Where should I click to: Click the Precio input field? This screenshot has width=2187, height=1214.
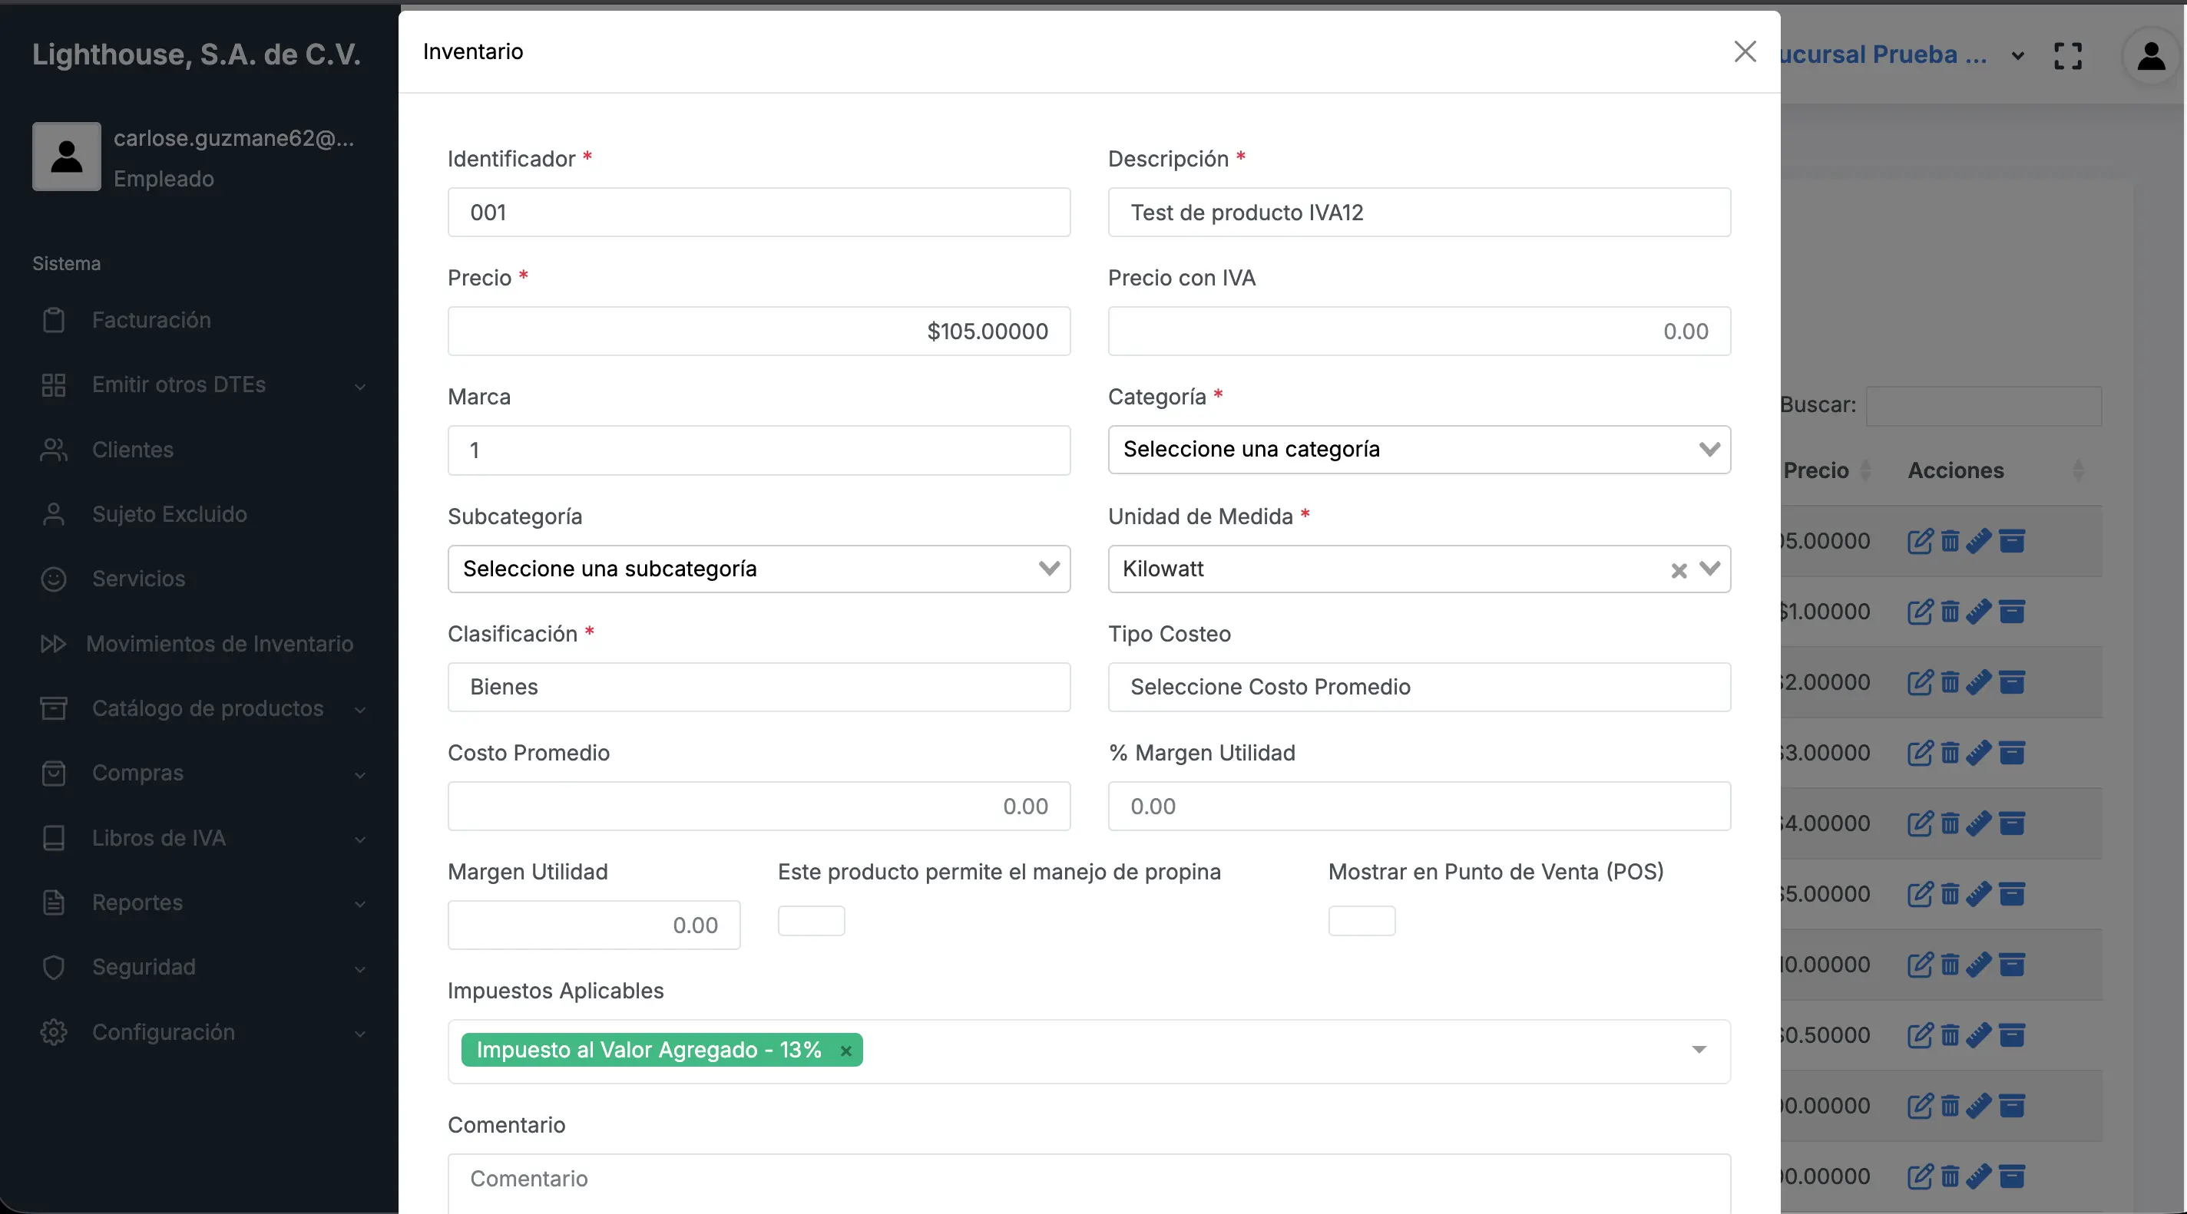coord(758,331)
